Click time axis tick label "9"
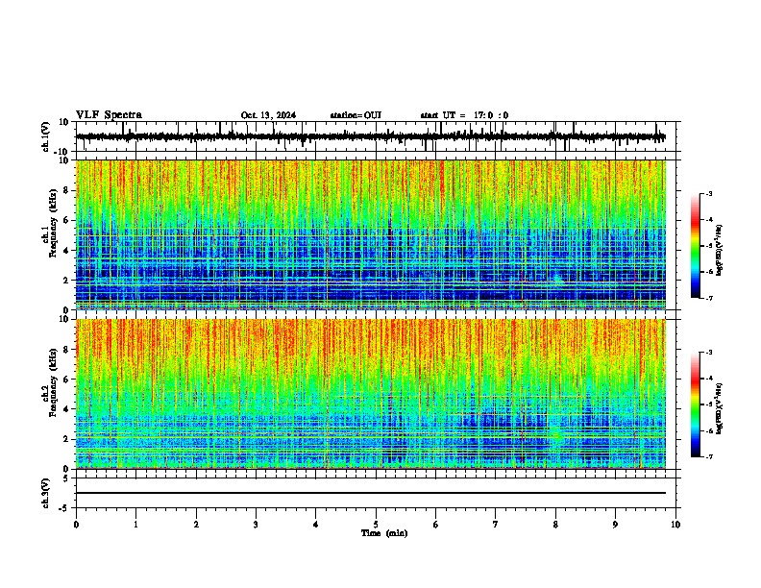The width and height of the screenshot is (761, 588). (x=615, y=525)
